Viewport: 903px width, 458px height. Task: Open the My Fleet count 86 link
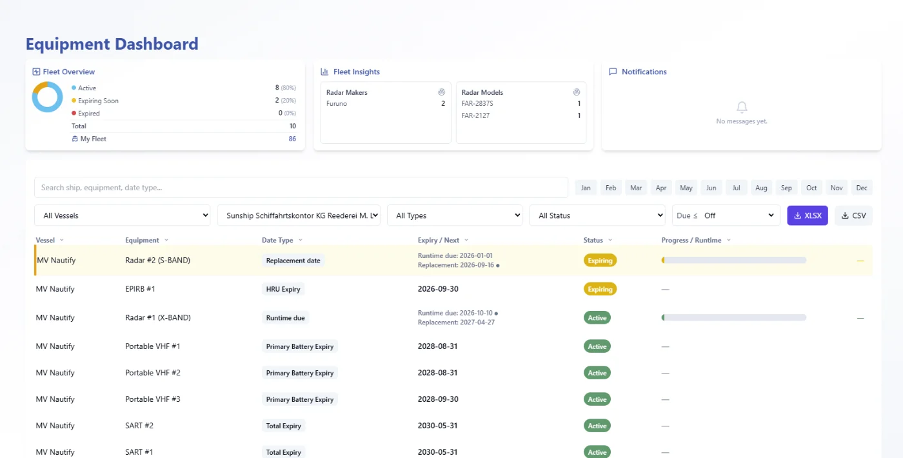point(292,139)
